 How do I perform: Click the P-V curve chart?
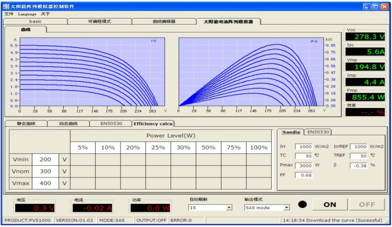pos(251,72)
